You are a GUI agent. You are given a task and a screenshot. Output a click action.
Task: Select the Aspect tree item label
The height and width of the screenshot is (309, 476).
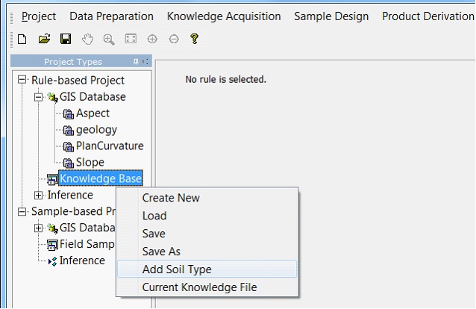point(93,113)
